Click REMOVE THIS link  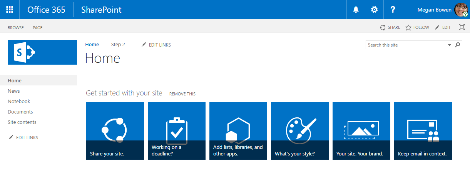[182, 94]
